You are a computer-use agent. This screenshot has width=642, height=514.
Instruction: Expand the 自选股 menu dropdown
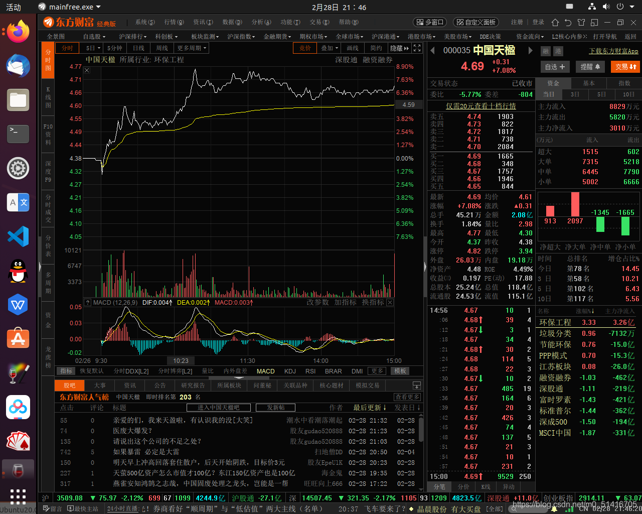pyautogui.click(x=94, y=37)
